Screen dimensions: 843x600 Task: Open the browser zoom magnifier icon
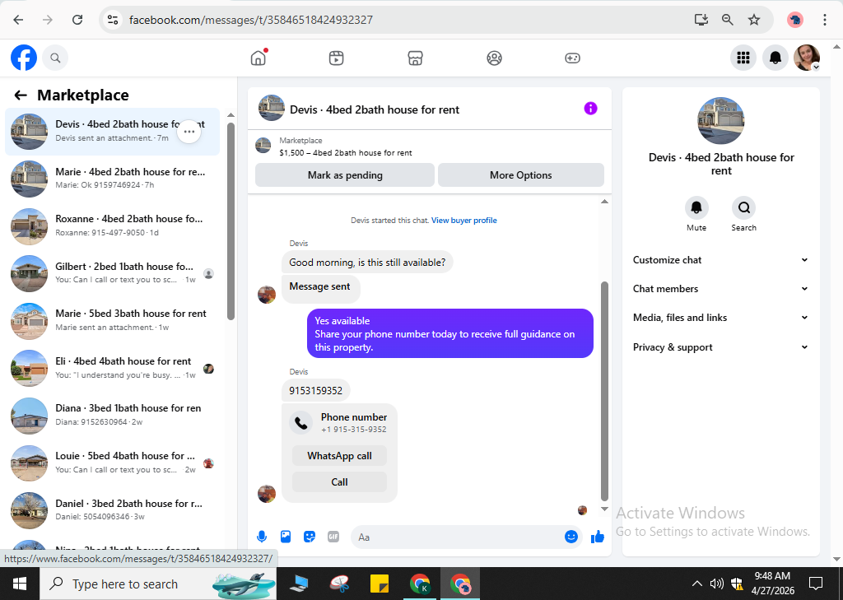coord(727,20)
